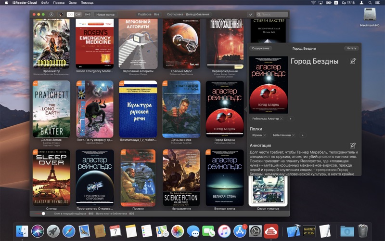Open Finder from the Dock
The image size is (385, 241).
pyautogui.click(x=22, y=231)
